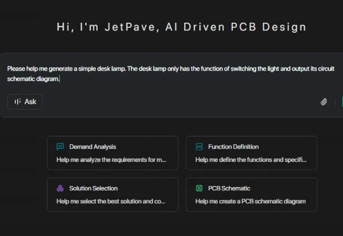
Task: Click inside the prompt text input field
Action: pyautogui.click(x=171, y=74)
